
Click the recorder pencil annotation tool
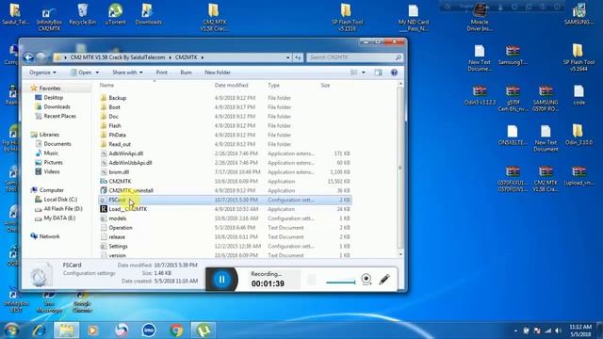pyautogui.click(x=384, y=279)
